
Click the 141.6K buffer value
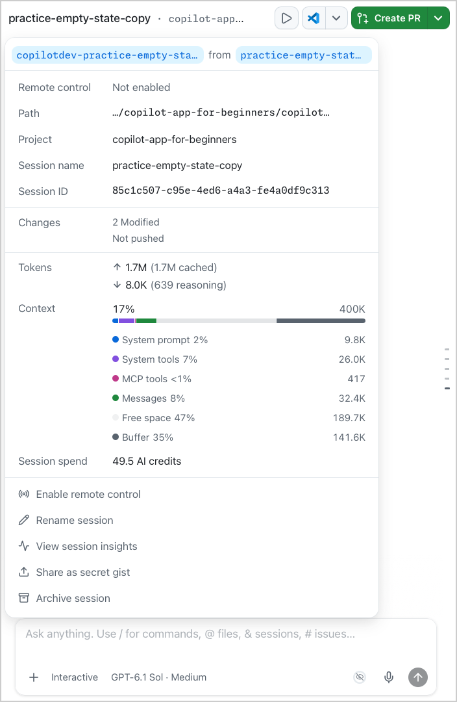[349, 437]
